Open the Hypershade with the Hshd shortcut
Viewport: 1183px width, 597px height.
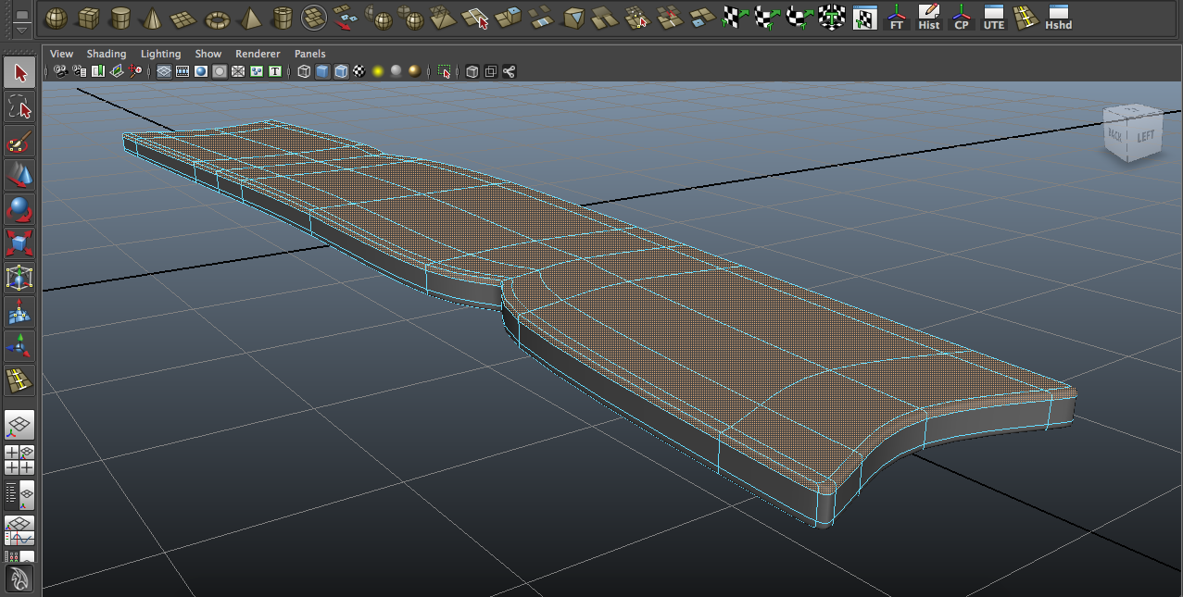coord(1057,20)
